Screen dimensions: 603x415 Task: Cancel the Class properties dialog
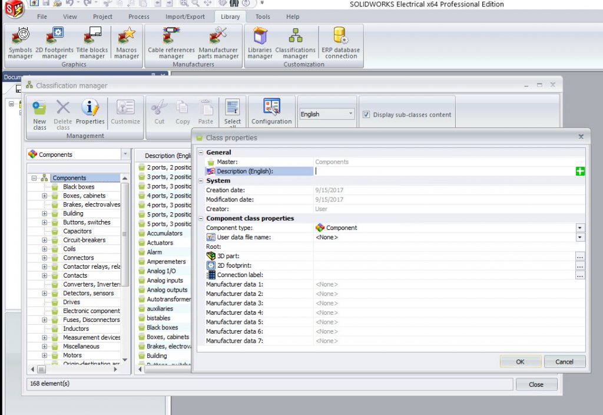[565, 362]
